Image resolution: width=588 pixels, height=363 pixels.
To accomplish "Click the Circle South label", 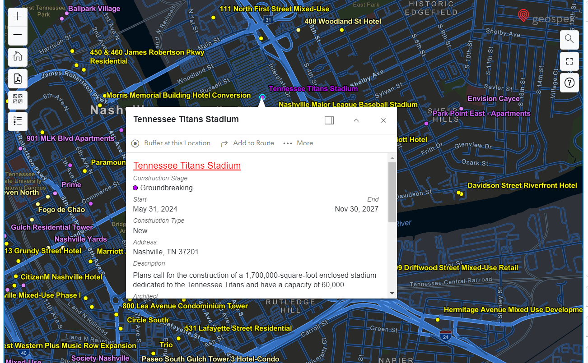I will [x=148, y=320].
